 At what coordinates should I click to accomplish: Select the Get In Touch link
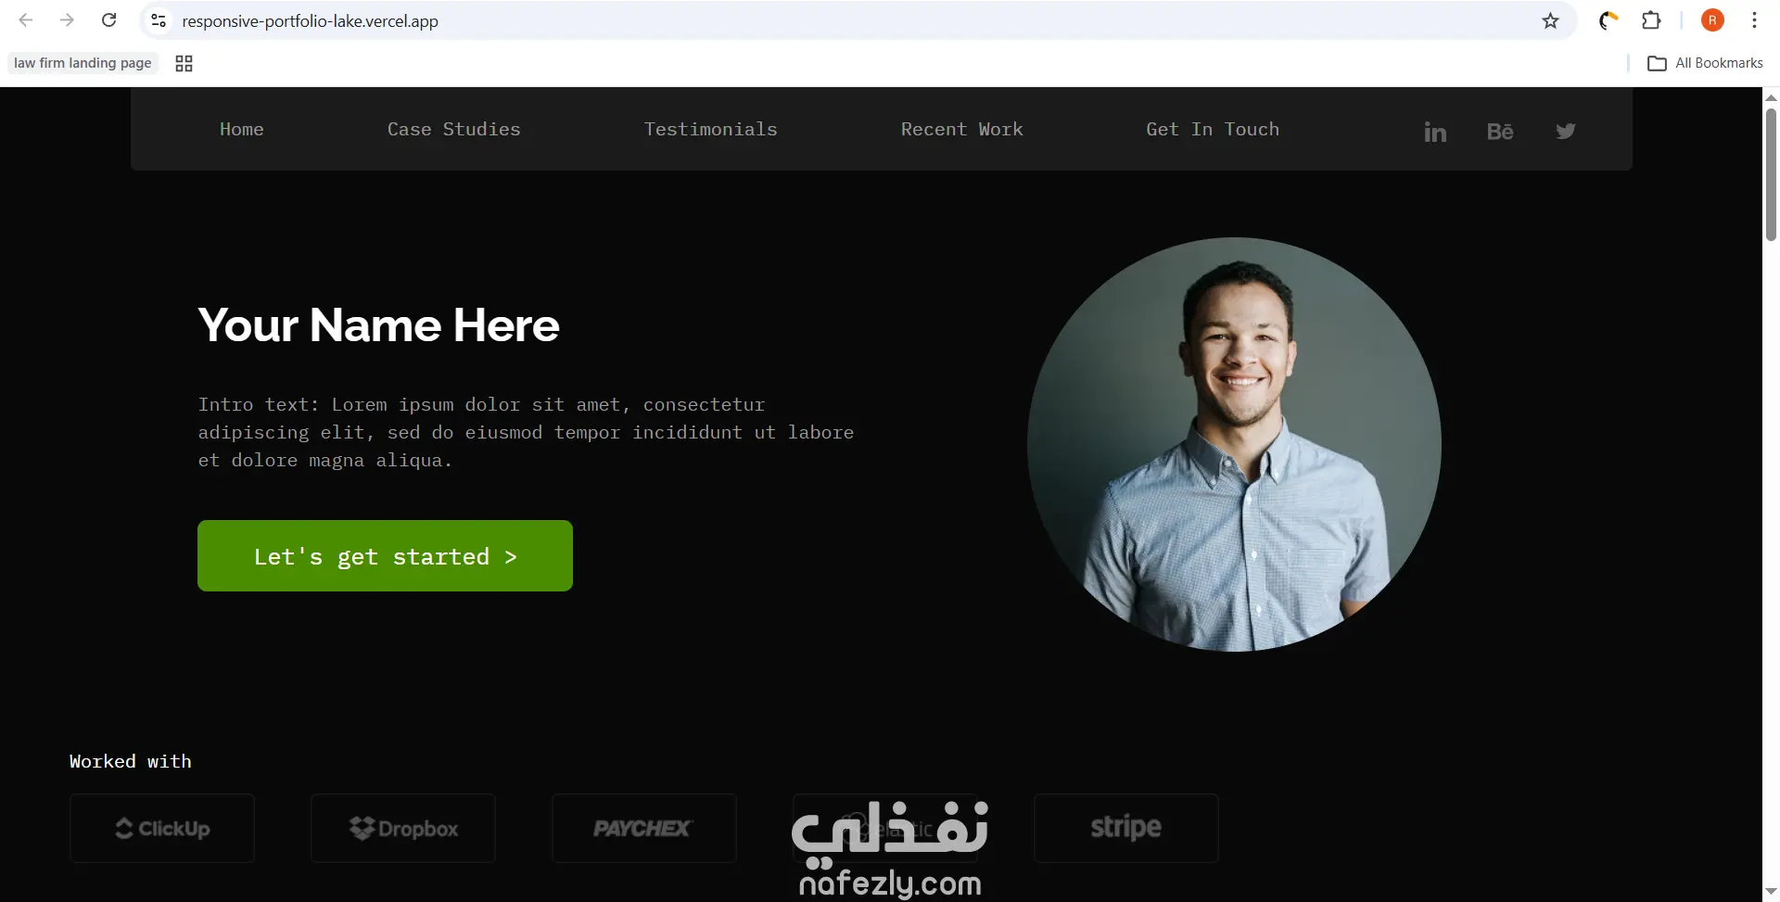pos(1213,129)
